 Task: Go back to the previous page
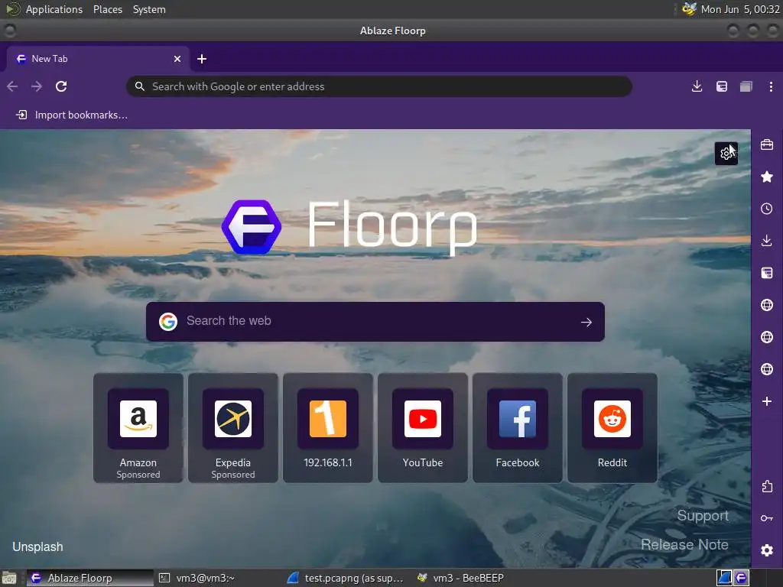[x=12, y=86]
